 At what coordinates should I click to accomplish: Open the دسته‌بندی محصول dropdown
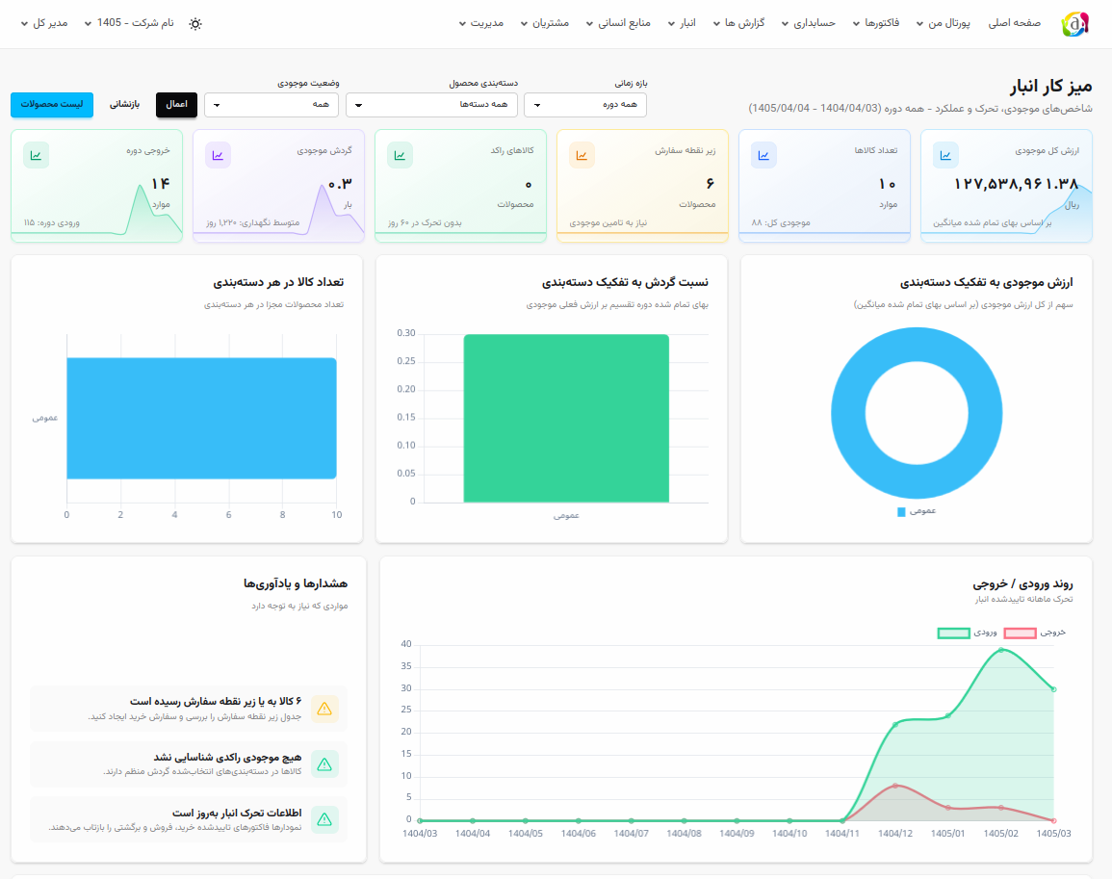(432, 105)
